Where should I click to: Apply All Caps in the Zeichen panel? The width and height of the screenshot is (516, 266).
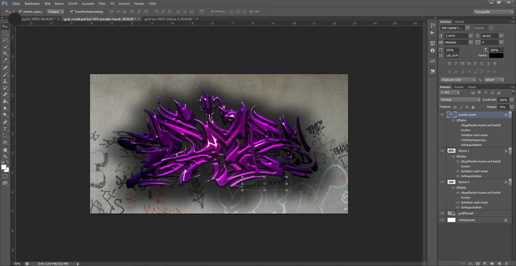462,64
